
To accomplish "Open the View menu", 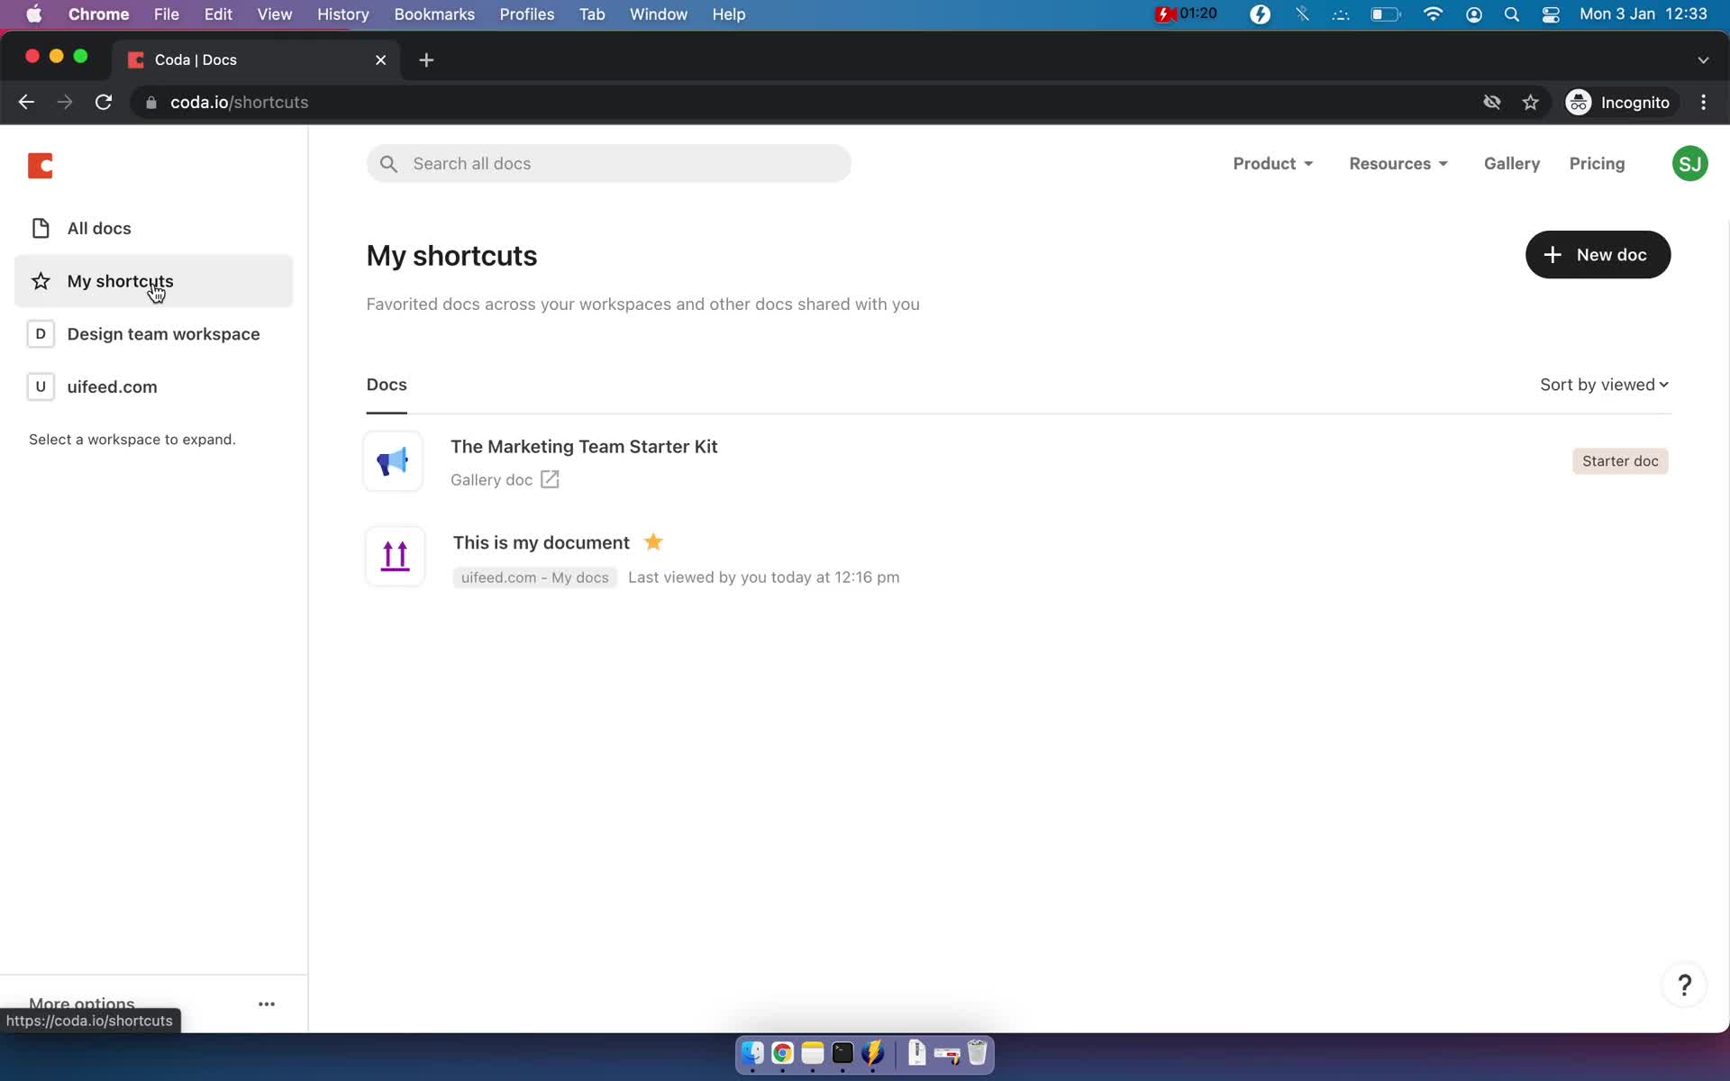I will (274, 14).
